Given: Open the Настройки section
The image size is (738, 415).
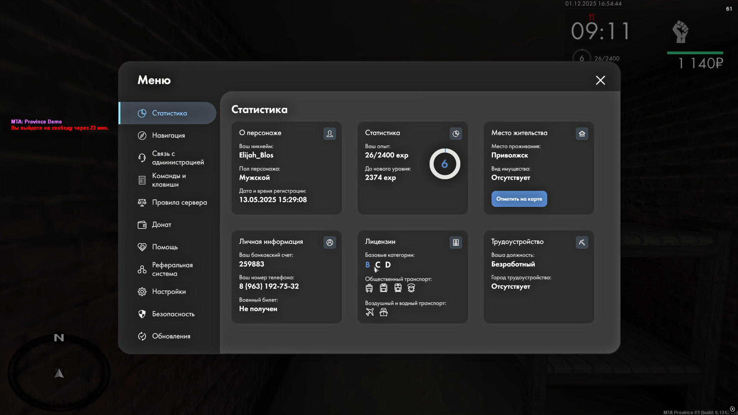Looking at the screenshot, I should point(168,292).
